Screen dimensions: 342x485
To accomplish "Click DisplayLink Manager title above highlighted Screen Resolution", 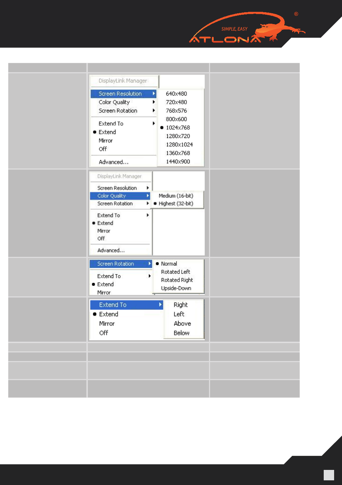I will (123, 81).
